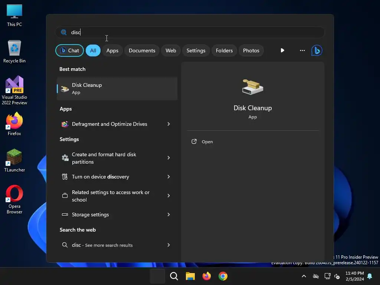Screen dimensions: 380x285
Task: Filter results by Documents
Action: [142, 50]
